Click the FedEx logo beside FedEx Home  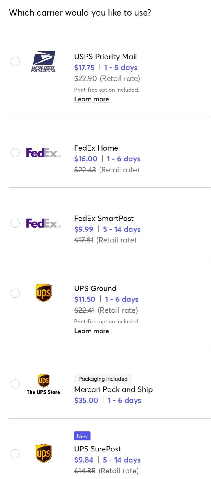[43, 153]
